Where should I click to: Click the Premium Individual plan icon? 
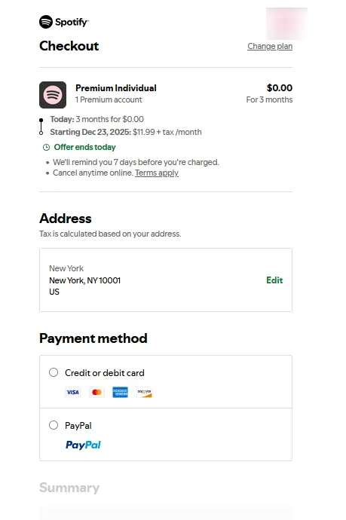pos(53,95)
